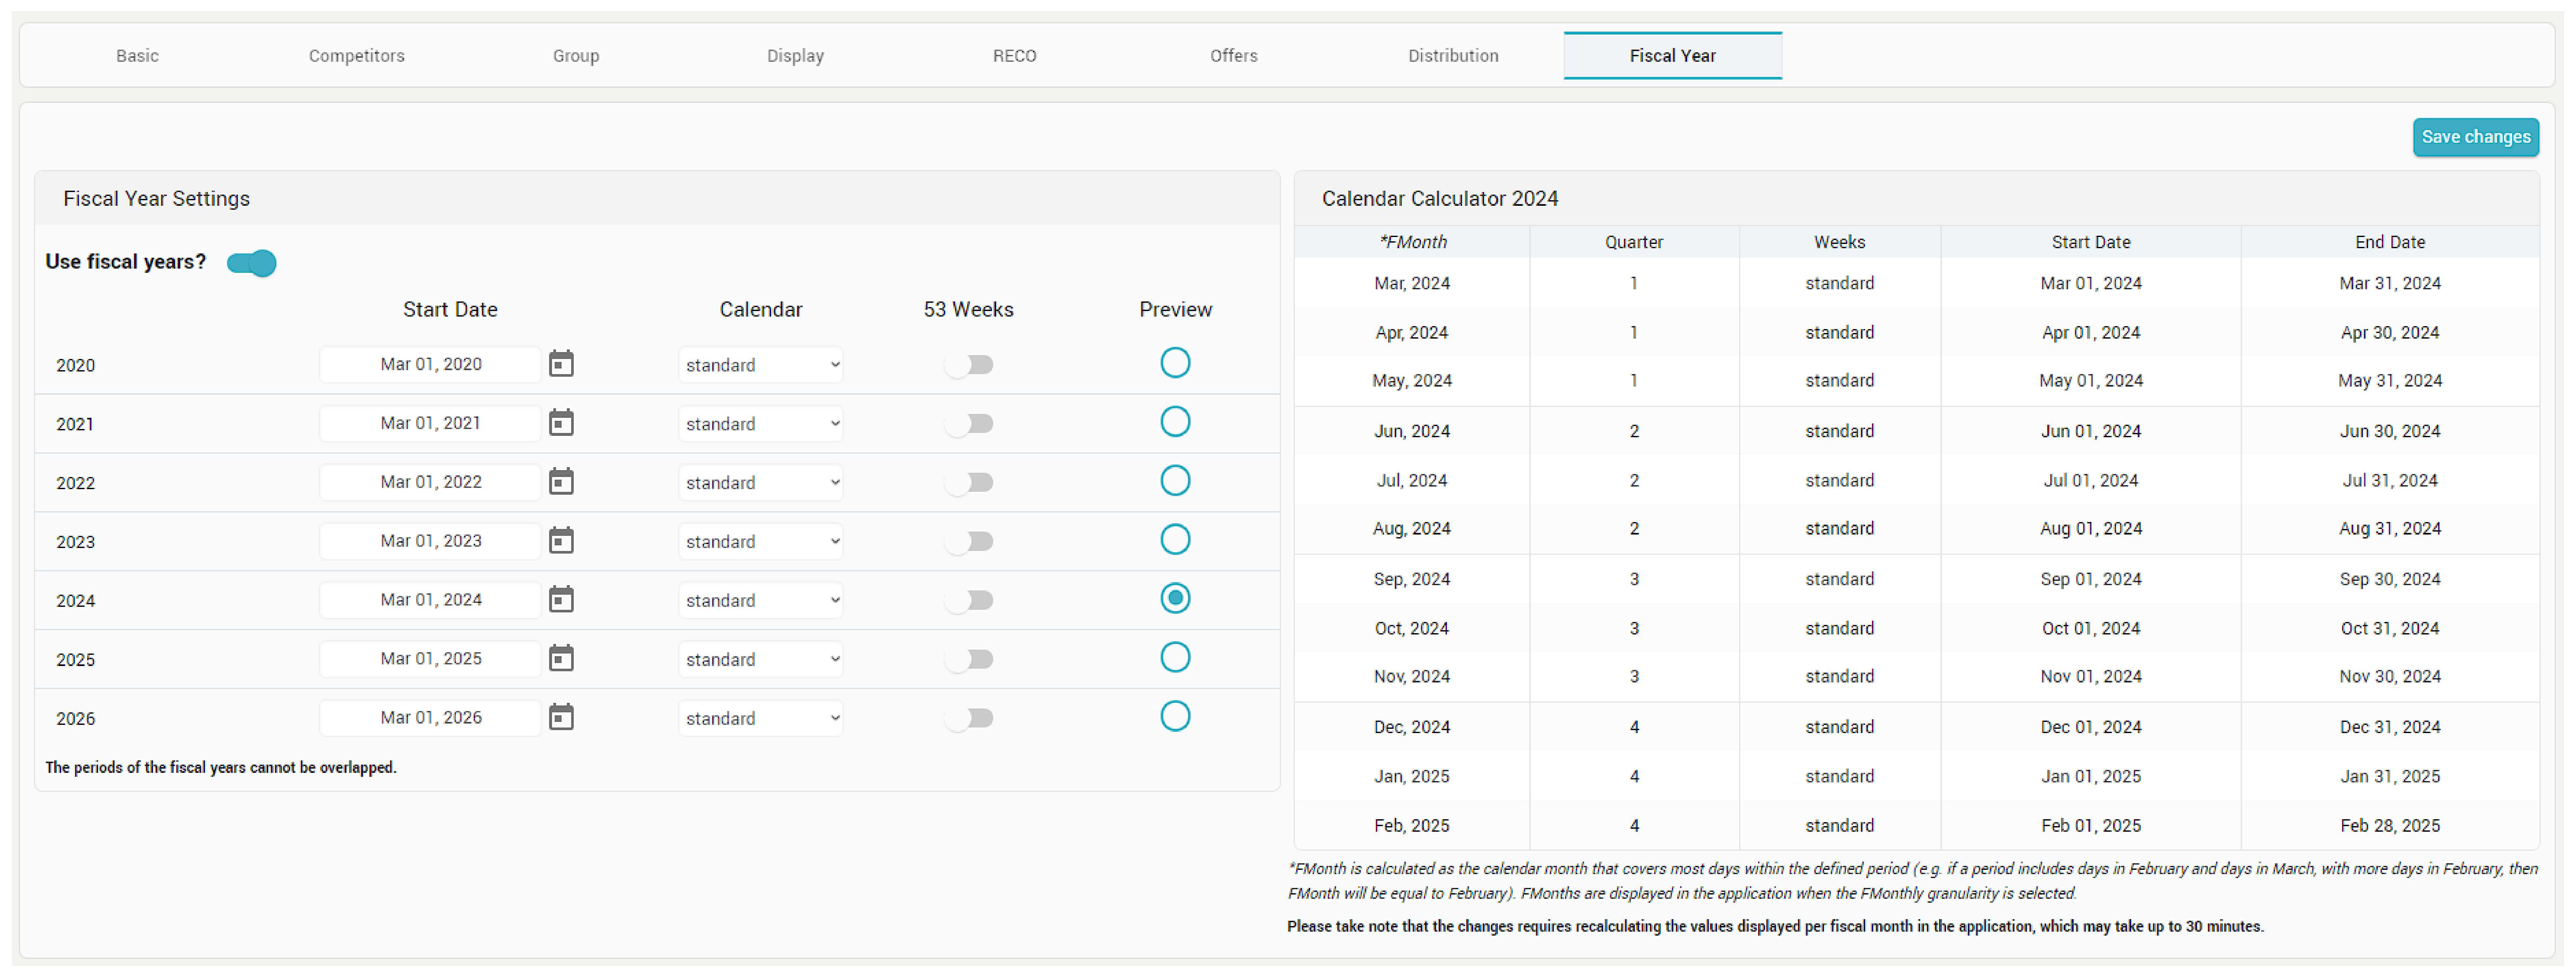Switch to the Competitors tab
The height and width of the screenshot is (977, 2576).
coord(357,56)
